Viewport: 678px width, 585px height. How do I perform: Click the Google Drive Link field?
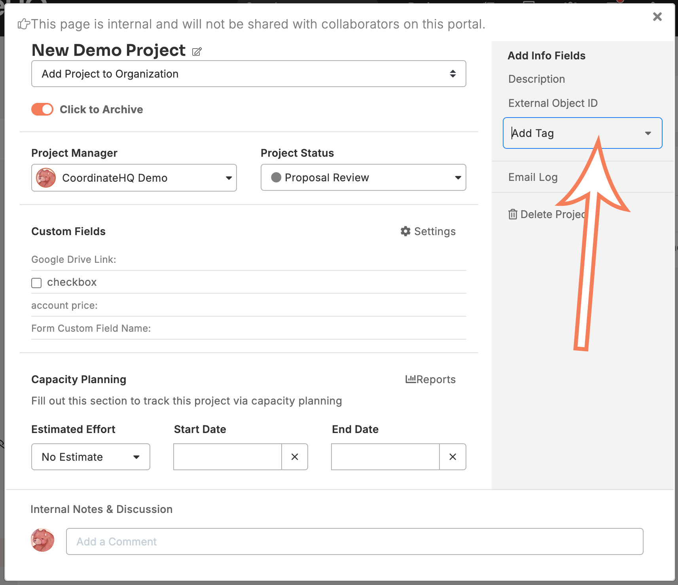[x=249, y=260]
